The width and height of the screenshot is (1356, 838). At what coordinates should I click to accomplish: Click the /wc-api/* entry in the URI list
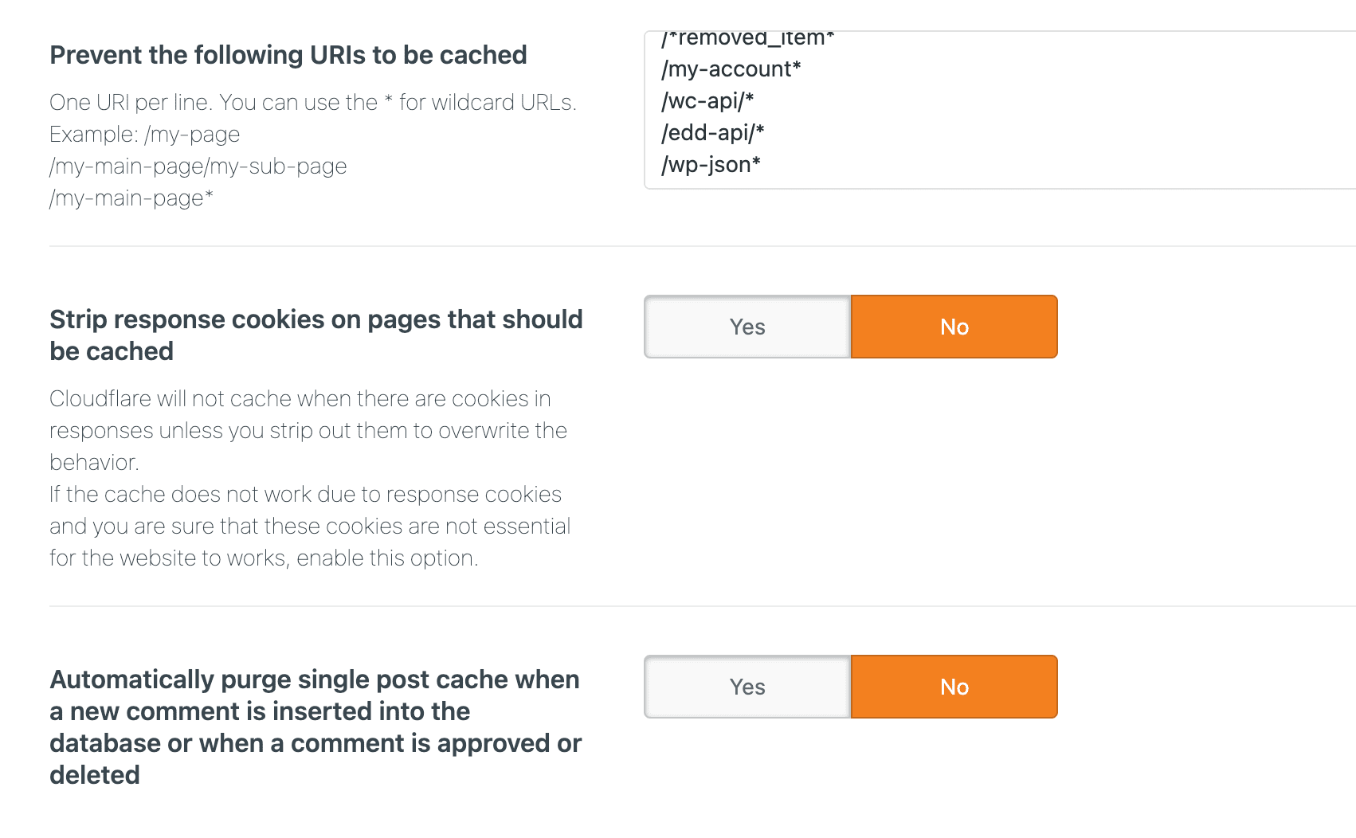click(707, 101)
